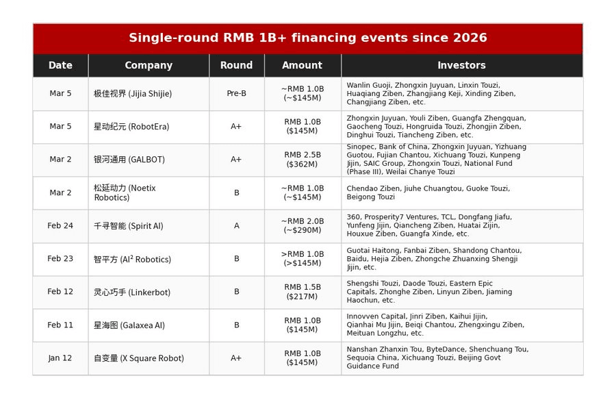Viewport: 616px width, 398px height.
Task: Click the Pre-B round cell
Action: pos(236,94)
